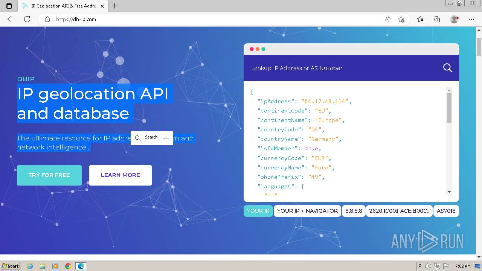This screenshot has width=482, height=271.
Task: Open Read aloud icon in address bar
Action: [x=387, y=19]
